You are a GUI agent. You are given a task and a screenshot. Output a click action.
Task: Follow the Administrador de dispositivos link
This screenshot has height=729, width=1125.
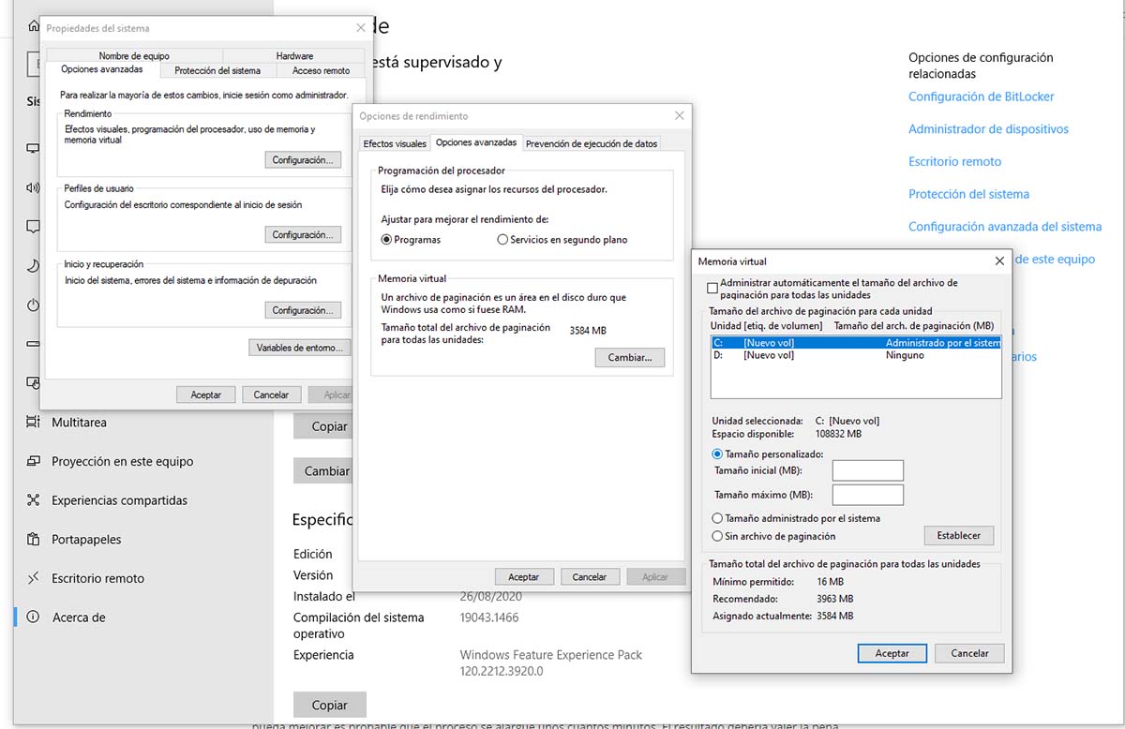coord(988,129)
